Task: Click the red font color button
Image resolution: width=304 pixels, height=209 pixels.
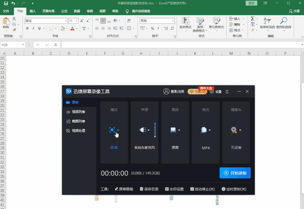Action: (72, 28)
